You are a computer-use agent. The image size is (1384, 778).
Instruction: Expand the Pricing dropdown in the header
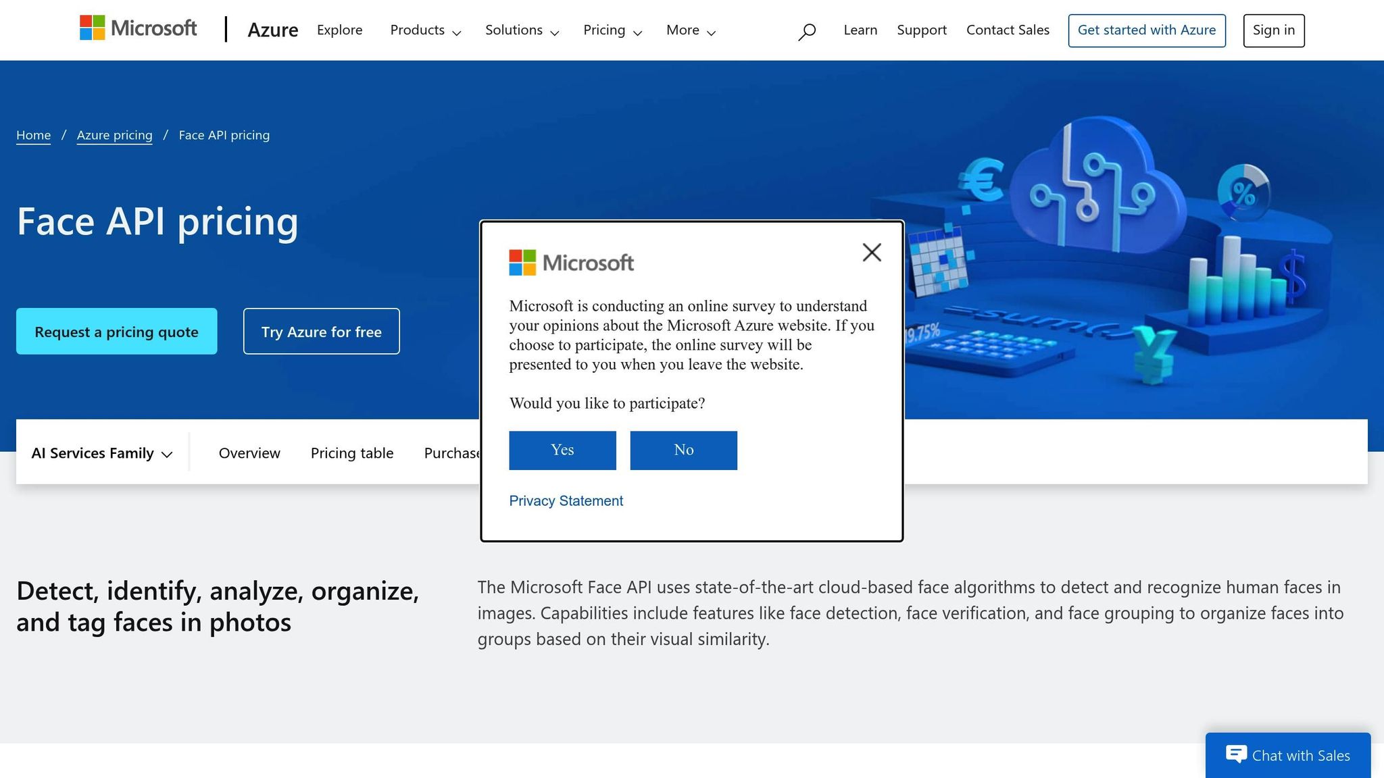click(612, 30)
